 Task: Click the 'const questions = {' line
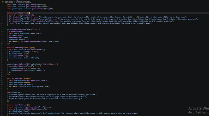pos(15,93)
